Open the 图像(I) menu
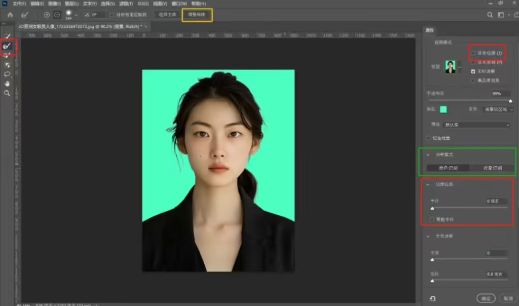This screenshot has height=306, width=519. point(54,4)
